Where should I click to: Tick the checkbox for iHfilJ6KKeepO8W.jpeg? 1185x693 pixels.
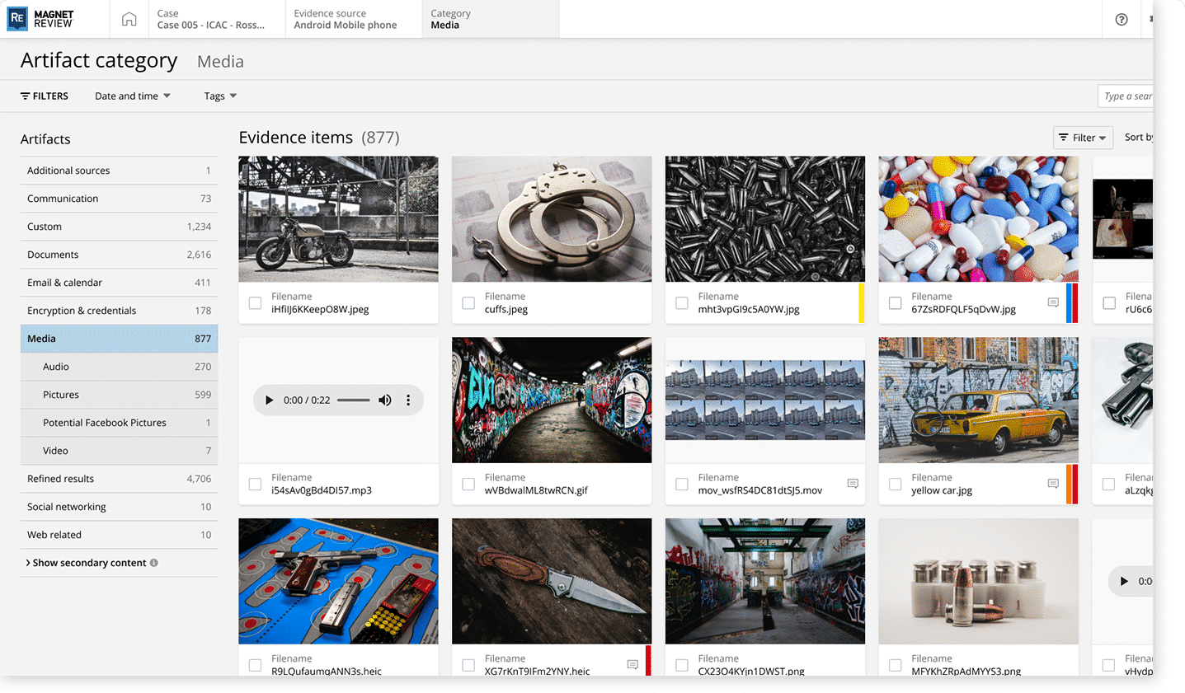click(x=255, y=303)
